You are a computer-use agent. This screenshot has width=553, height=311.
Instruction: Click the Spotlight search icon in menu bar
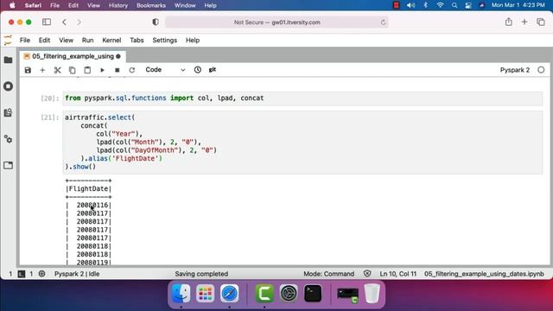(454, 5)
